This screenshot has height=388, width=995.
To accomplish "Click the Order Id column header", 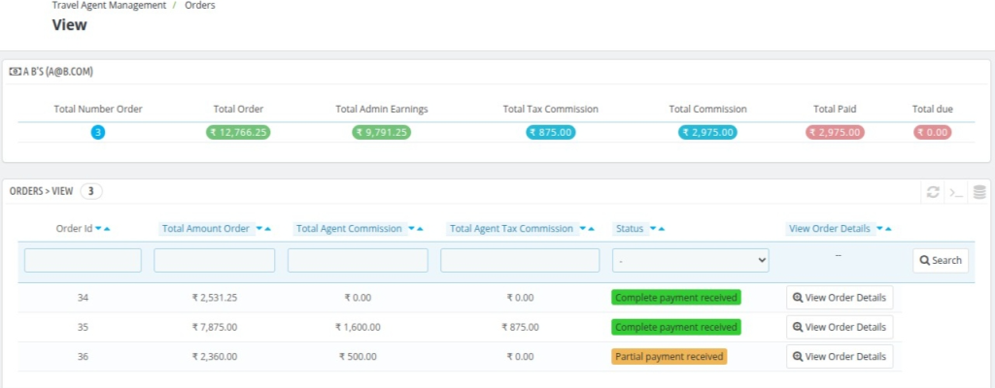I will (x=74, y=229).
